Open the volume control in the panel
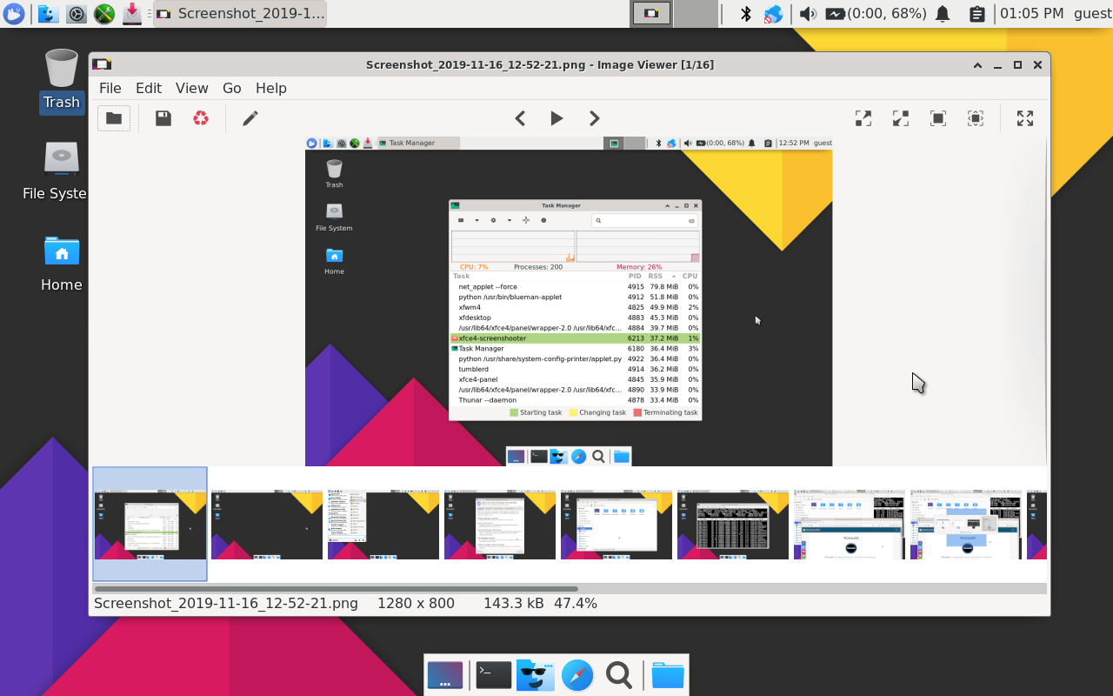Screen dimensions: 1113x696 click(808, 13)
